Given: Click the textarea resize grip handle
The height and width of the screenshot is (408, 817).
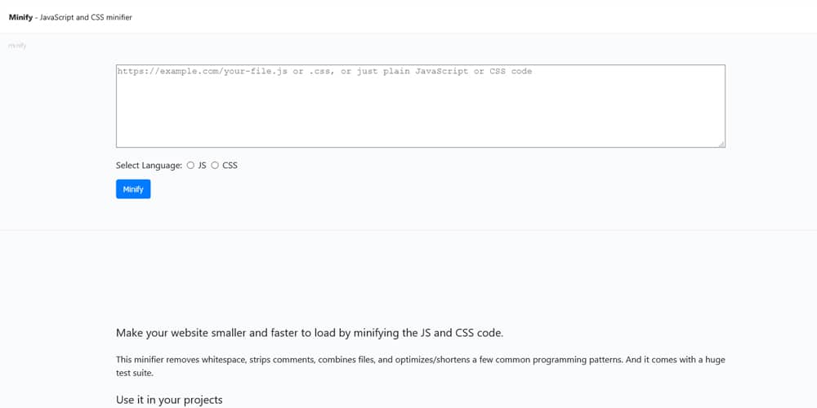Looking at the screenshot, I should pos(721,144).
